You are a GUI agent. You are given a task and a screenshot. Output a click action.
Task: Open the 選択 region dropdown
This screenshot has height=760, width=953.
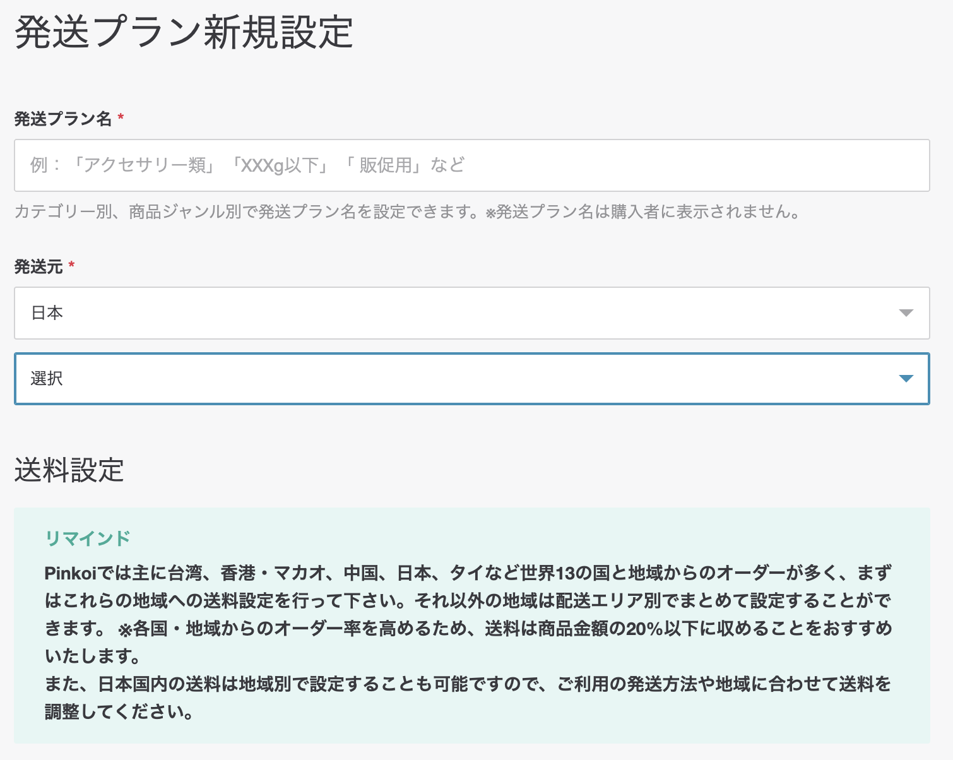pyautogui.click(x=471, y=379)
